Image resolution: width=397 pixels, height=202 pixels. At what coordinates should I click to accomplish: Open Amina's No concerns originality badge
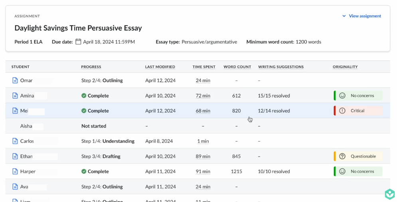[x=358, y=96]
